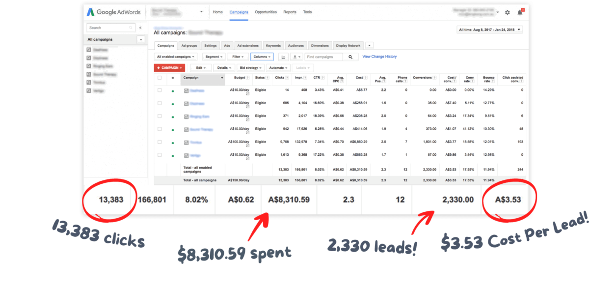Collapse the sidebar with double-chevron icon
Screen dimensions: 589x289
coord(140,28)
